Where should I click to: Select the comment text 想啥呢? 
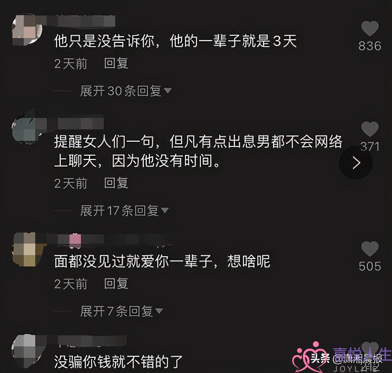pyautogui.click(x=248, y=261)
